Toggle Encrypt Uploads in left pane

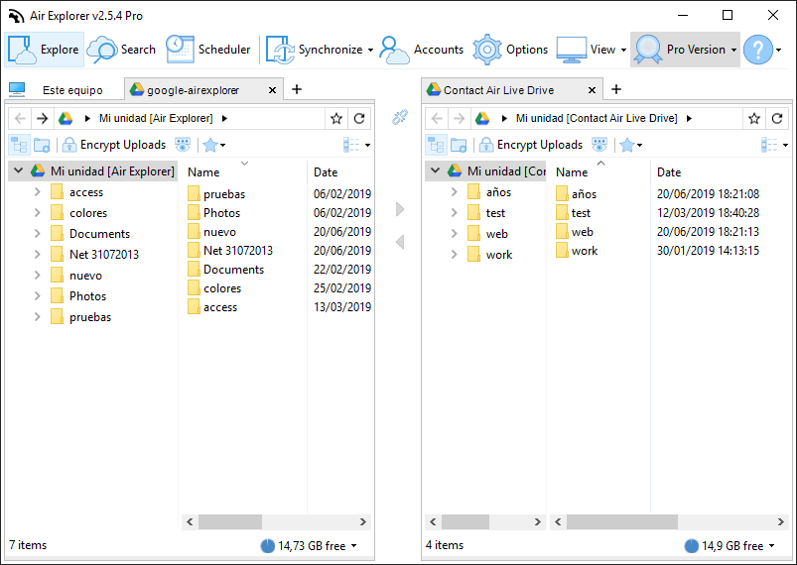pyautogui.click(x=114, y=145)
